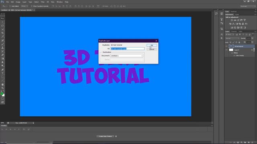This screenshot has height=144, width=257.
Task: Select the Eraser tool
Action: pyautogui.click(x=2, y=55)
